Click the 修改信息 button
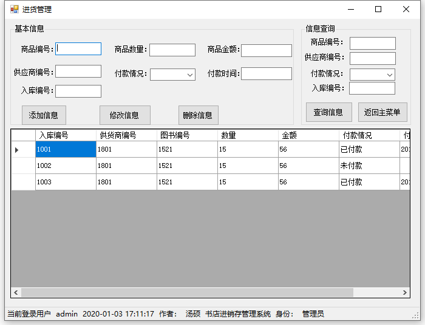425x325 pixels. [x=125, y=115]
